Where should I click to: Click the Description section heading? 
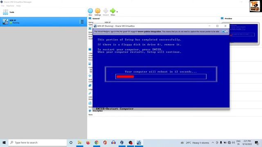tap(97, 111)
